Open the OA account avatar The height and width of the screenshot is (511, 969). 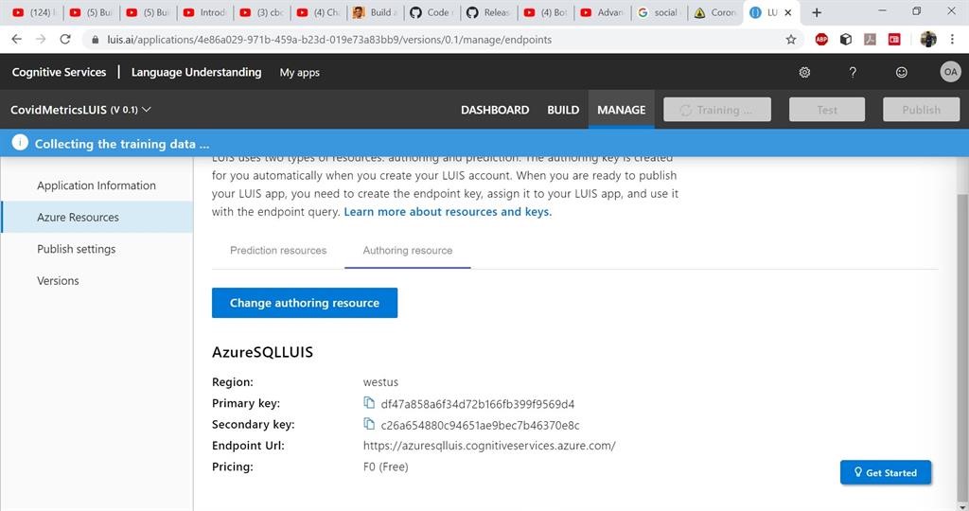pyautogui.click(x=950, y=72)
